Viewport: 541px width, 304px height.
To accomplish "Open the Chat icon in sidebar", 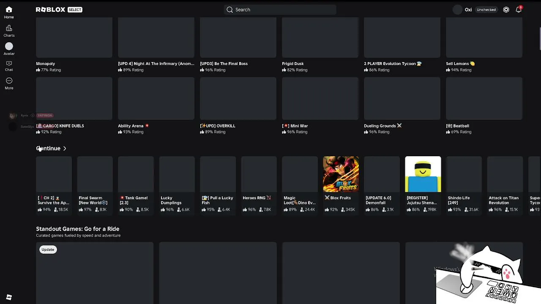I will click(9, 63).
